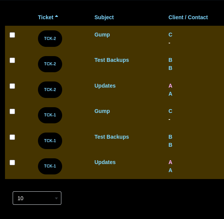Check the box for TCK-2 Gump ticket
Screen dimensions: 224x219
tap(12, 35)
